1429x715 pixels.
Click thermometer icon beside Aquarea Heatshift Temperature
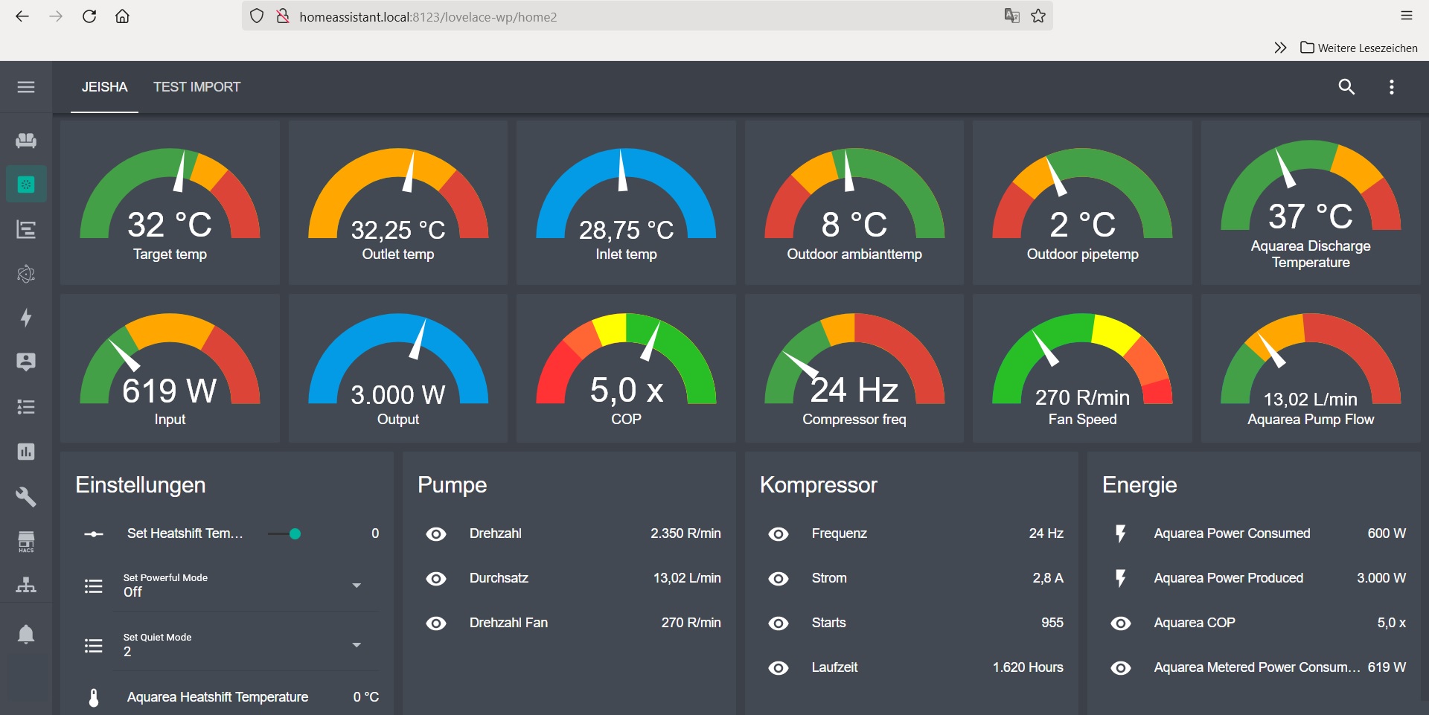pos(94,697)
